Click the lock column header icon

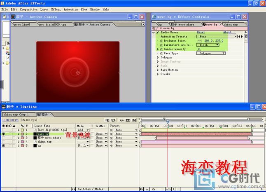14,126
